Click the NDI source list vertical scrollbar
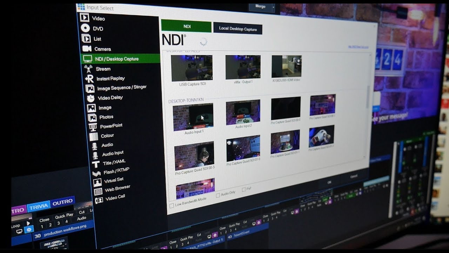 (x=367, y=97)
